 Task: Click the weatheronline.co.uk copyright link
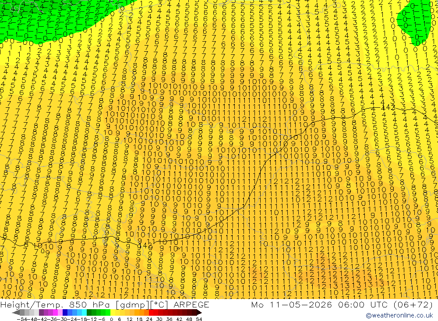[399, 315]
